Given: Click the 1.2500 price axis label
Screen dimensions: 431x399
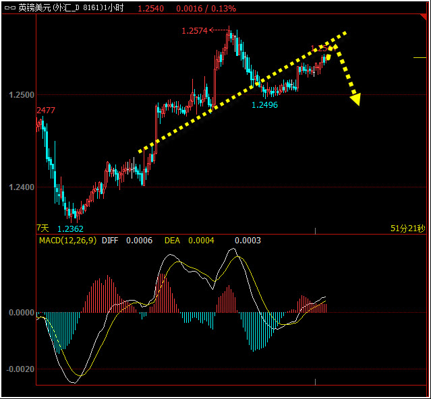Looking at the screenshot, I should [x=22, y=95].
